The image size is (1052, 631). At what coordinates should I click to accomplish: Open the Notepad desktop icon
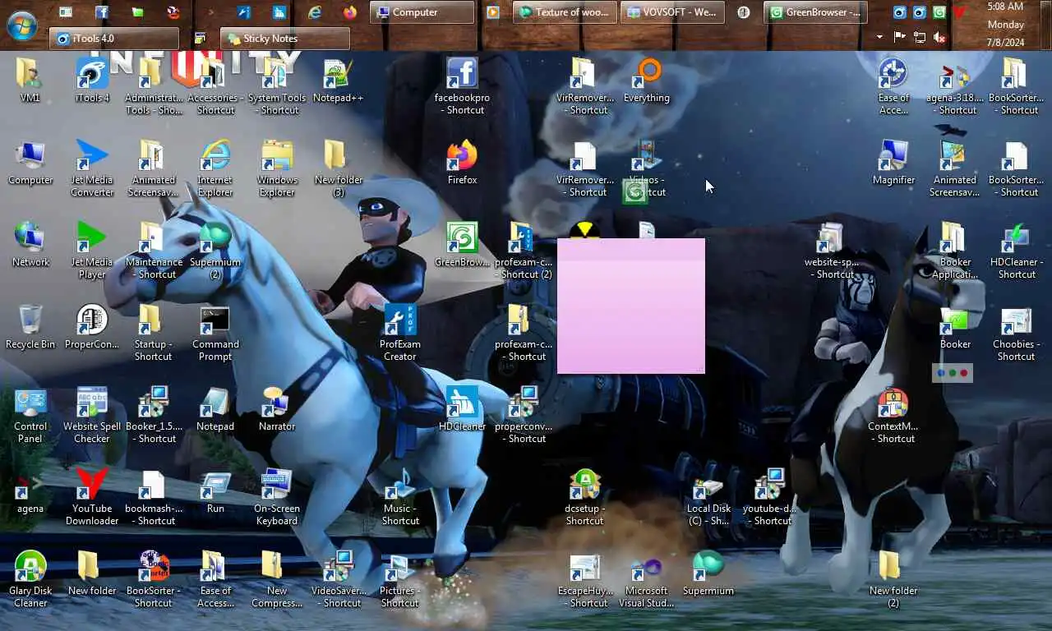215,409
